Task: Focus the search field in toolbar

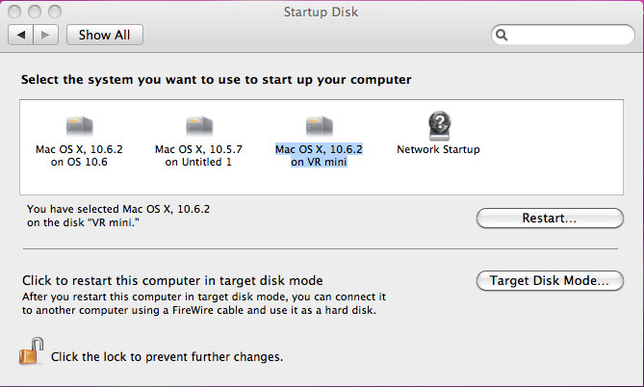Action: pyautogui.click(x=563, y=35)
